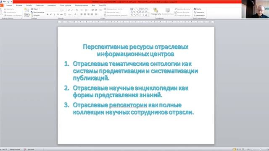Click the clear formatting icon
269x151 pixels.
[77, 10]
